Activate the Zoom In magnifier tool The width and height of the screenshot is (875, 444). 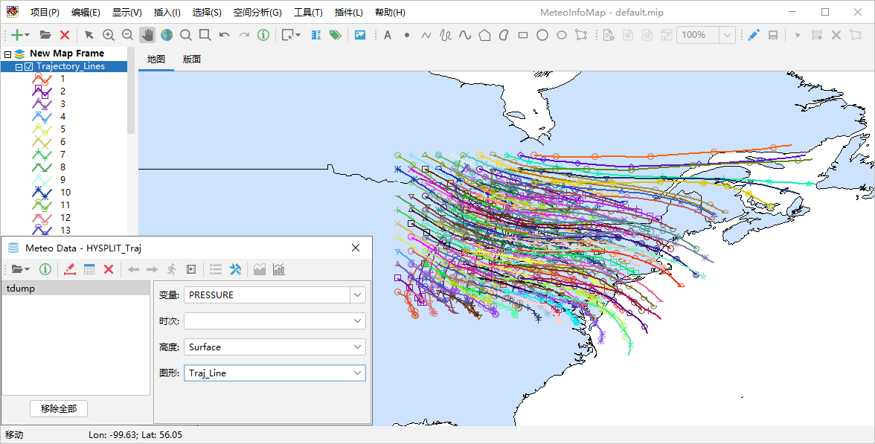coord(109,35)
